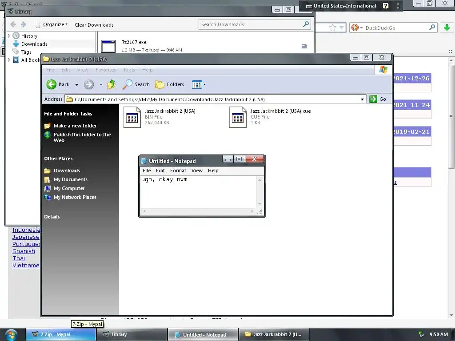455x341 pixels.
Task: Click Make a new folder task
Action: coord(75,126)
